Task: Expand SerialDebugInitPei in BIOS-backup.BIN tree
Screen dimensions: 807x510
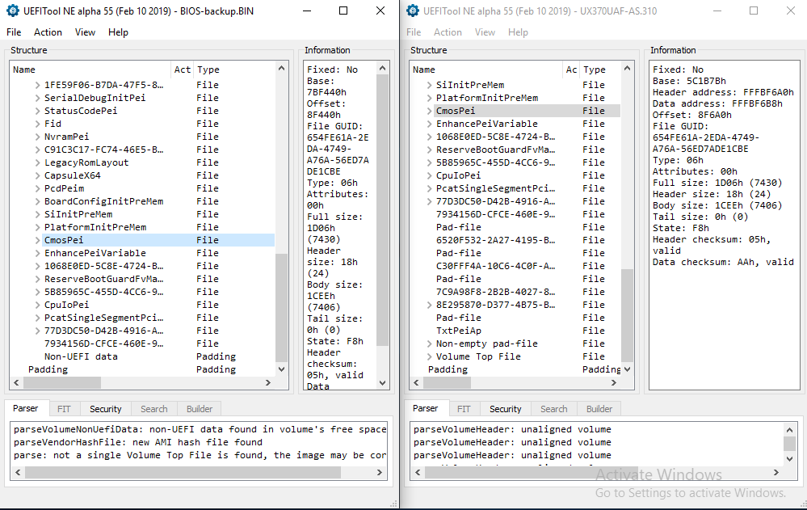Action: click(37, 98)
